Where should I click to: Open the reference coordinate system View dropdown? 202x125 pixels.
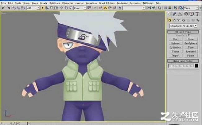(80, 8)
